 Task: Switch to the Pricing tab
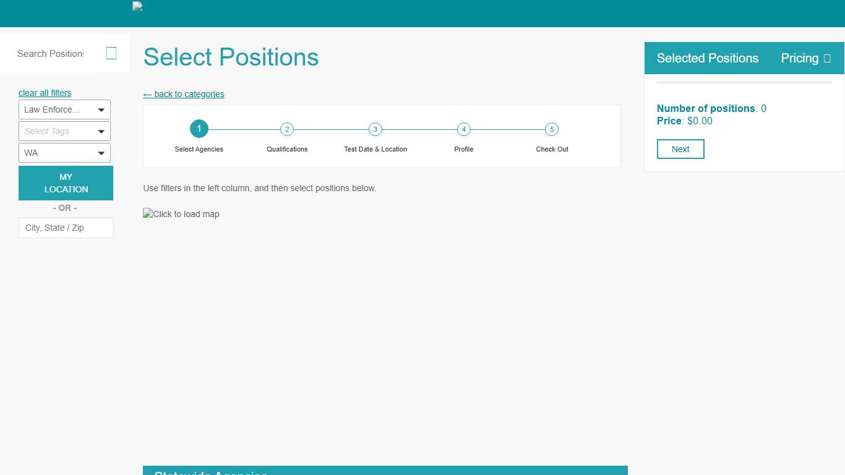(x=799, y=58)
